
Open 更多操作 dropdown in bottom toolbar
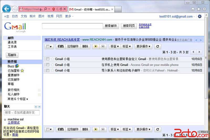143,129
